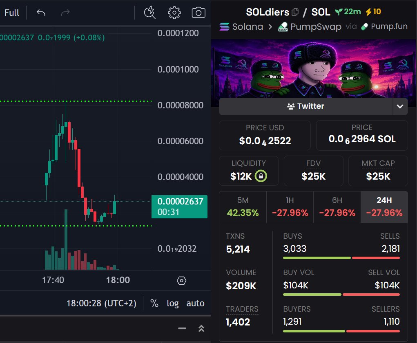Click the buy volume versus sell volume bar

pyautogui.click(x=341, y=295)
